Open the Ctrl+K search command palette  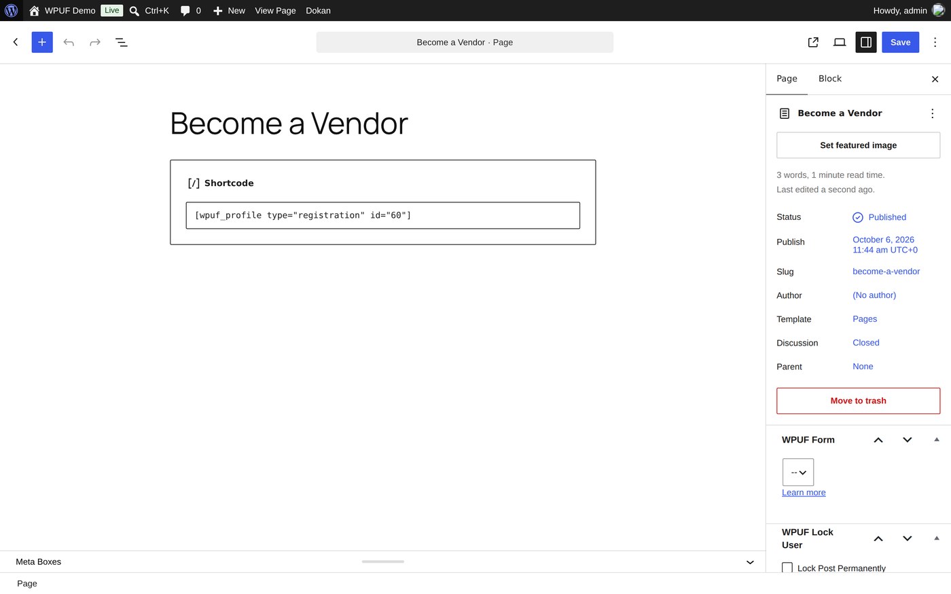[149, 10]
